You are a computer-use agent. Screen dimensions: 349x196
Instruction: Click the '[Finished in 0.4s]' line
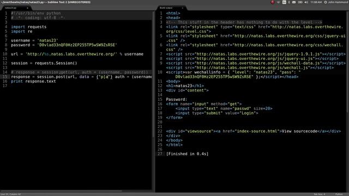pos(187,154)
